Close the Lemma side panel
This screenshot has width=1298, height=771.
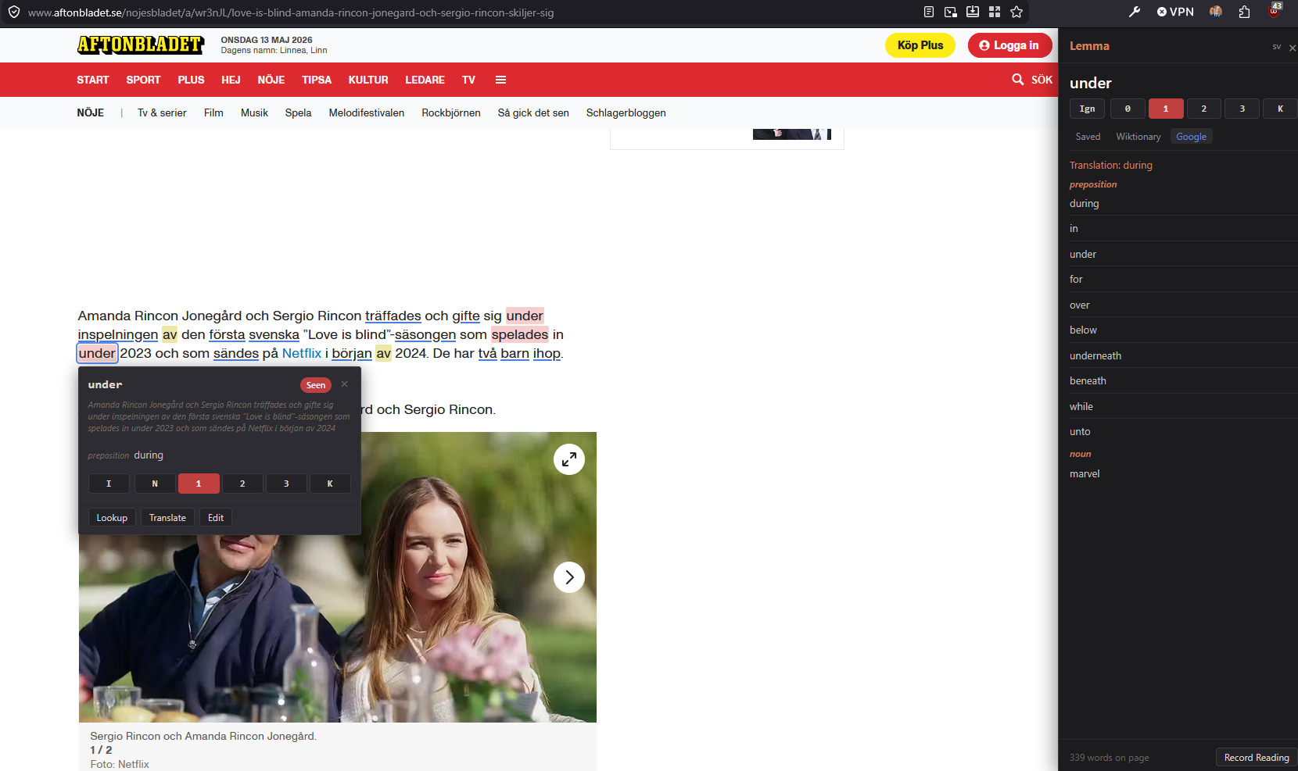[x=1293, y=48]
